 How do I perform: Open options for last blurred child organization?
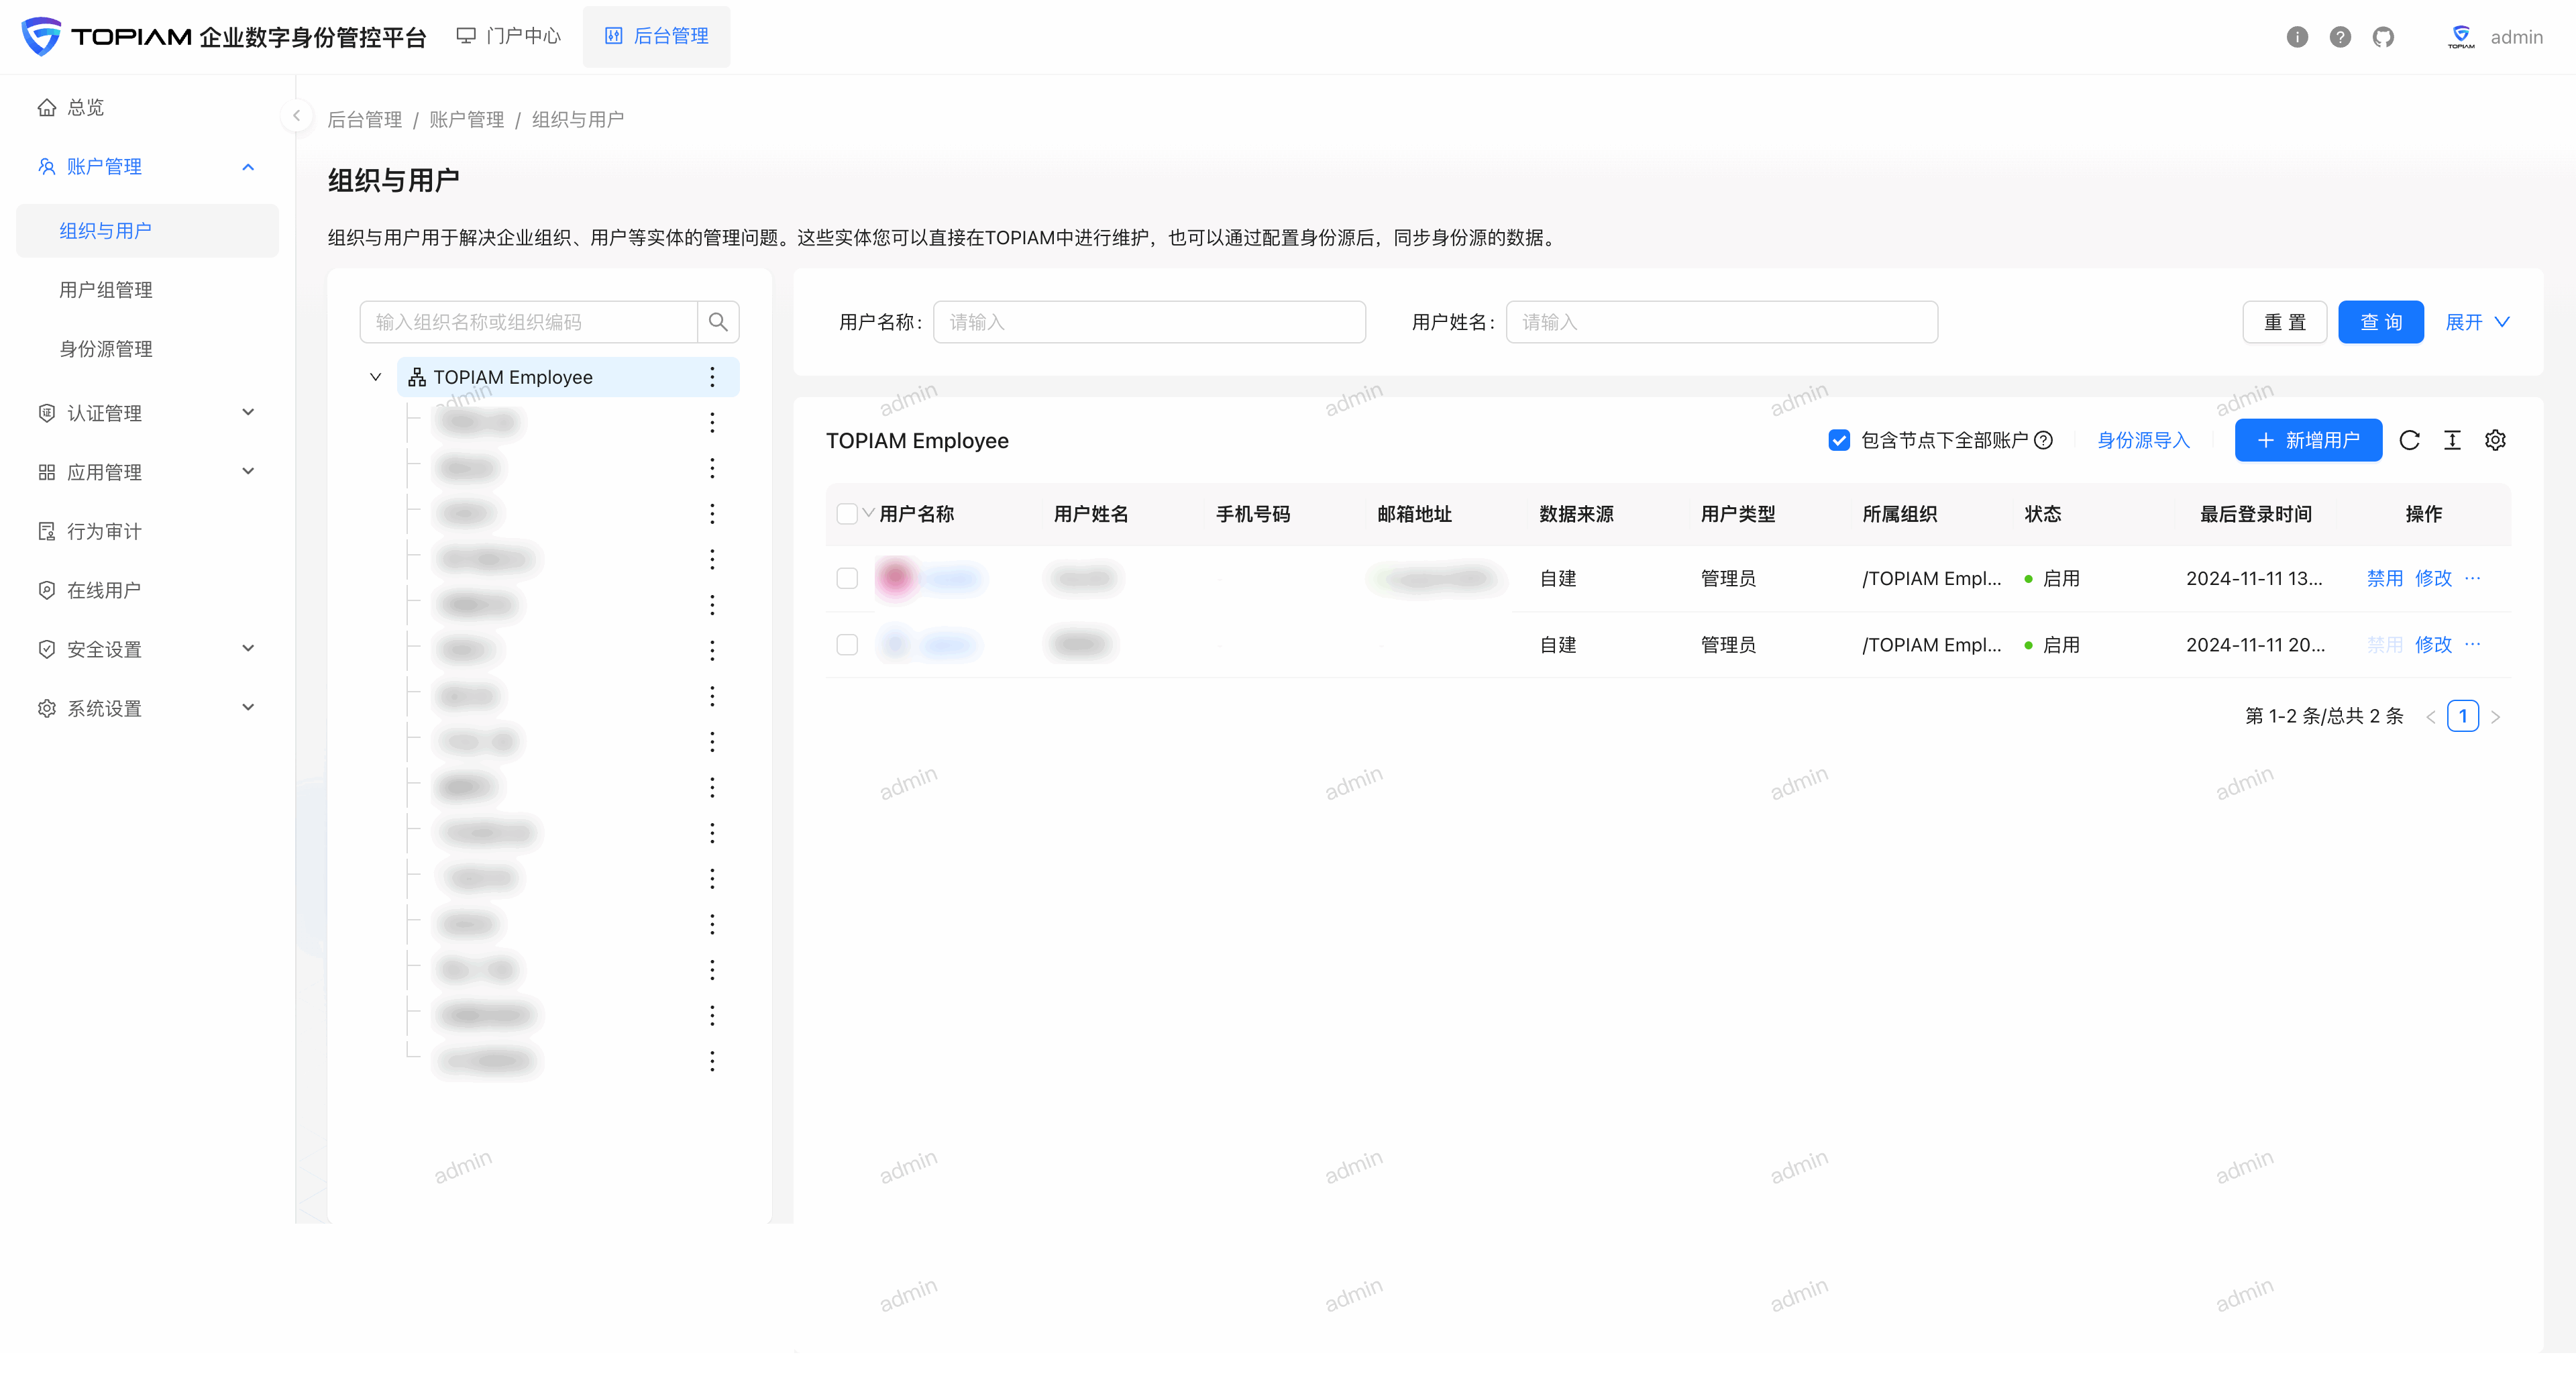(x=712, y=1061)
